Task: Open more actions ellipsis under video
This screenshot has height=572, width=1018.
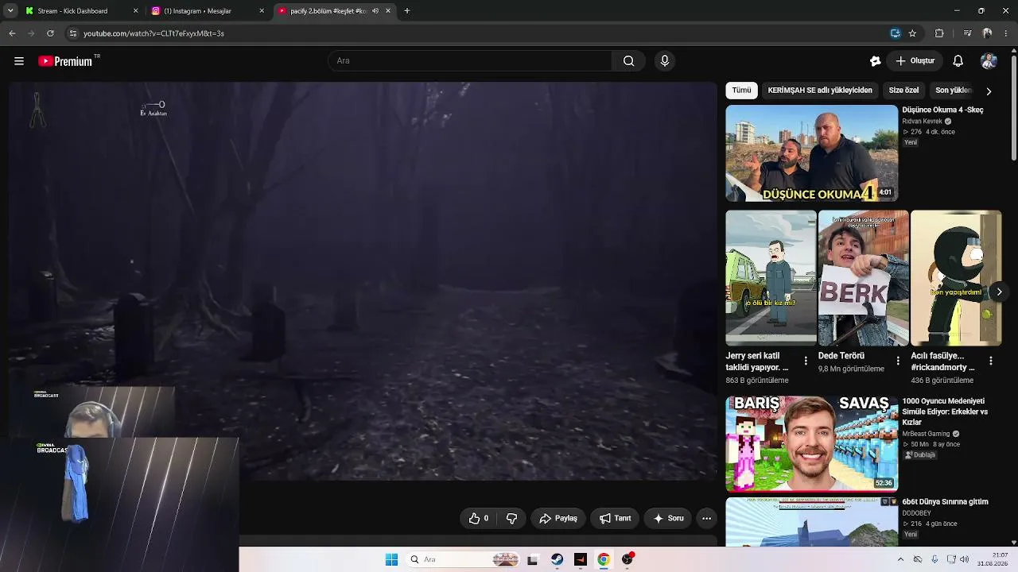Action: click(706, 519)
